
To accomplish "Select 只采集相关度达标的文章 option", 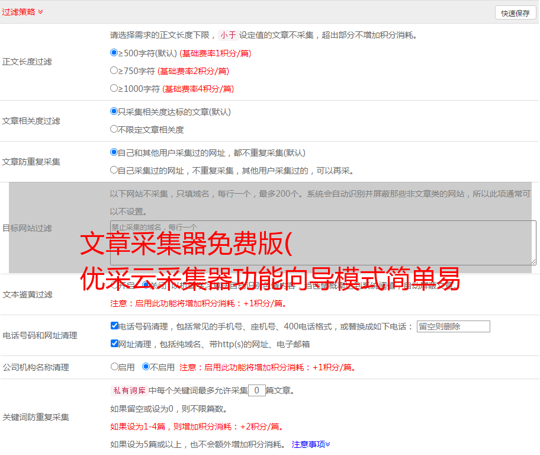I will pyautogui.click(x=114, y=111).
